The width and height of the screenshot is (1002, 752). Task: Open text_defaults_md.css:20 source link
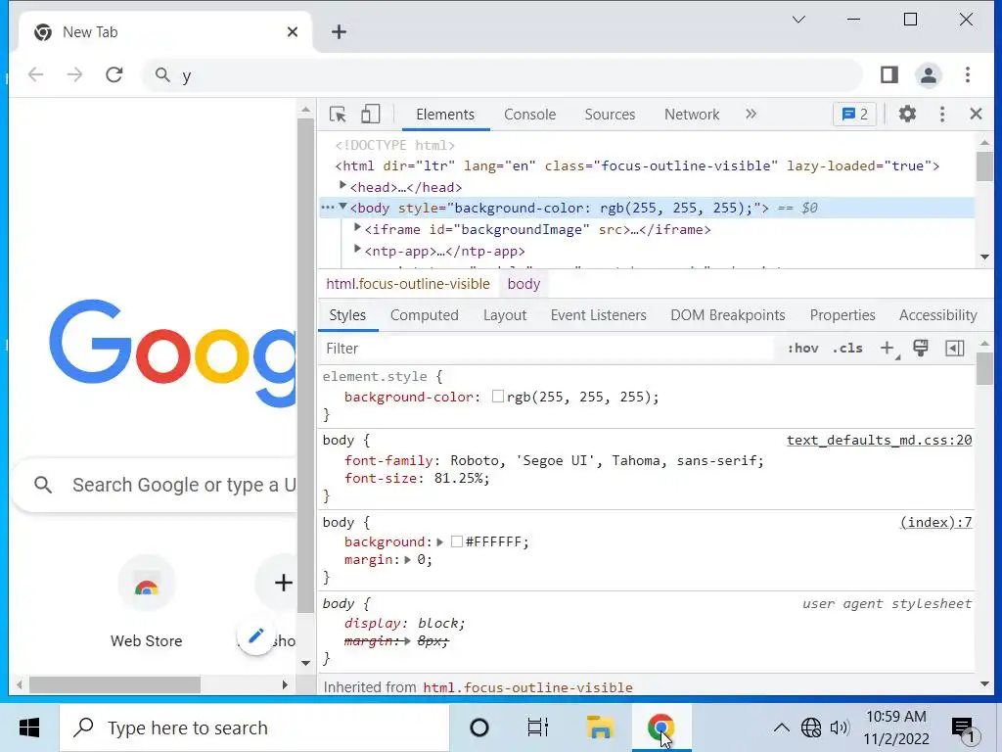coord(880,440)
